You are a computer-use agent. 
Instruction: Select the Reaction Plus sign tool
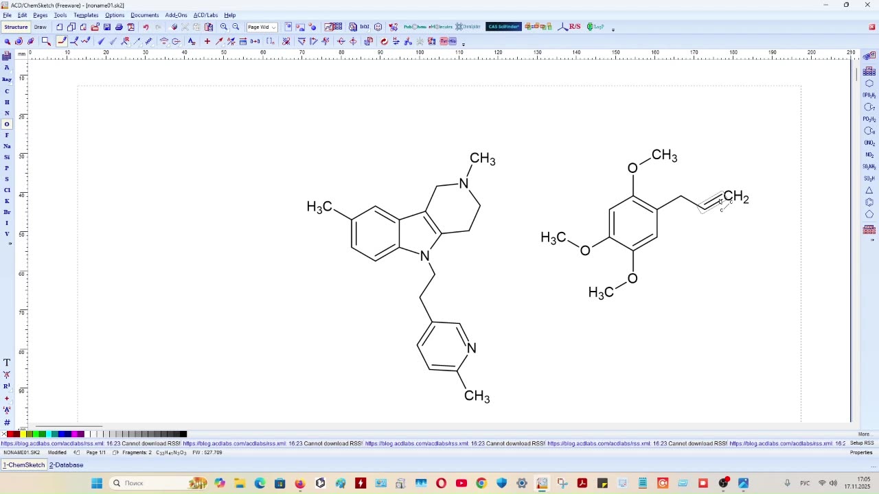click(x=207, y=41)
